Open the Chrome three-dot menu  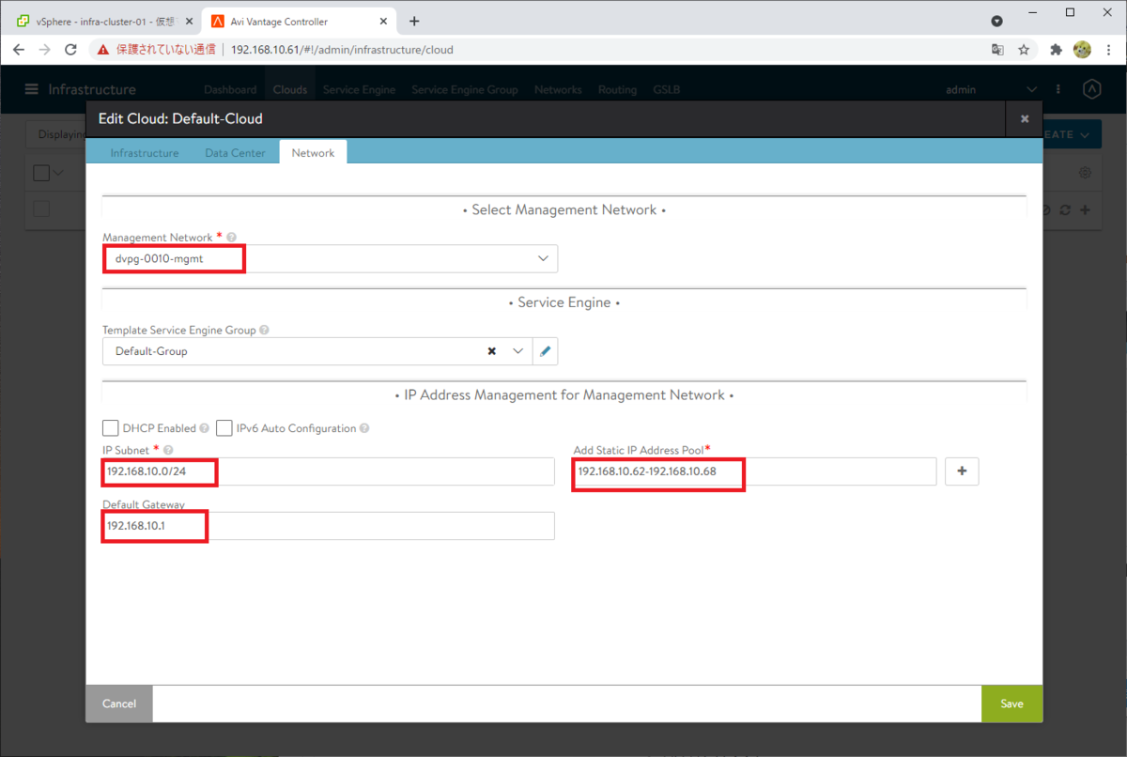coord(1108,49)
